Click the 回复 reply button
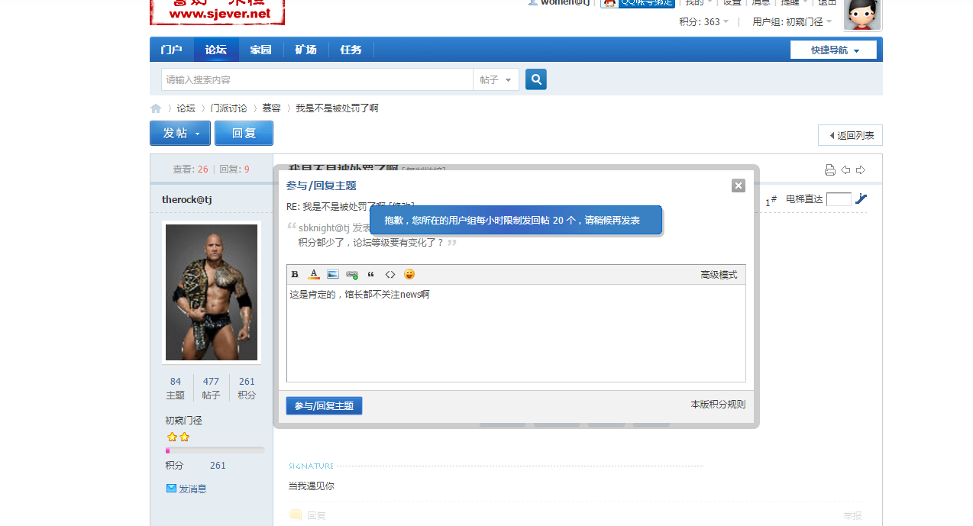The width and height of the screenshot is (973, 526). pos(244,133)
